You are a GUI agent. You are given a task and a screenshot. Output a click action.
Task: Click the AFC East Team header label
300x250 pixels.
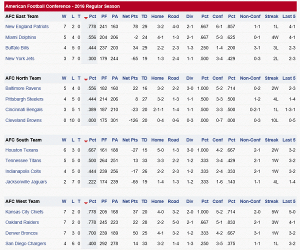tap(22, 16)
